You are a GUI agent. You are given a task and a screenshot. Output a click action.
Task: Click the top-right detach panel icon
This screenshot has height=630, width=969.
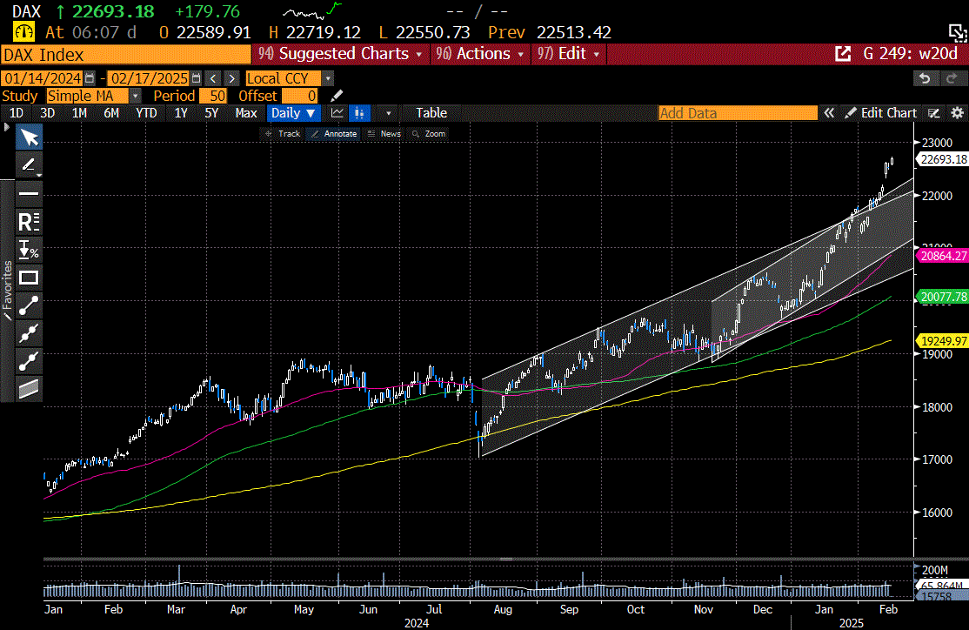tap(958, 32)
